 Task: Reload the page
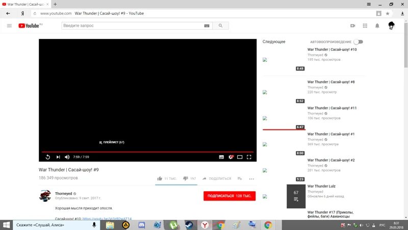coord(35,13)
